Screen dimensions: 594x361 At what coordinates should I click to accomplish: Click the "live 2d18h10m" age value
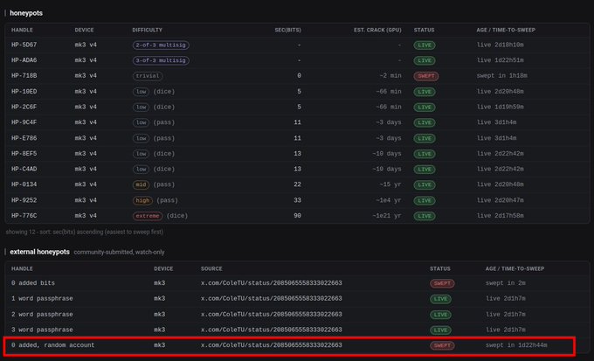tap(500, 45)
